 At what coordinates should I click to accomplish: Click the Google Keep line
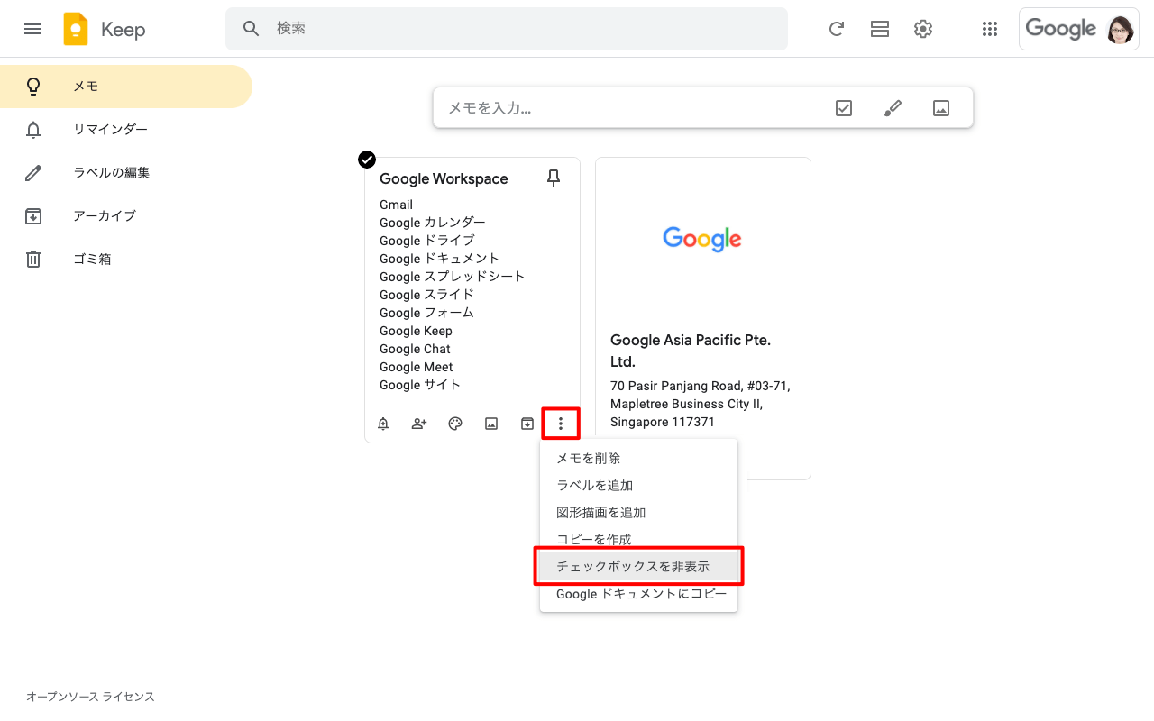pos(416,331)
